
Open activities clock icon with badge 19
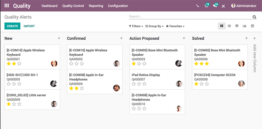[206, 6]
